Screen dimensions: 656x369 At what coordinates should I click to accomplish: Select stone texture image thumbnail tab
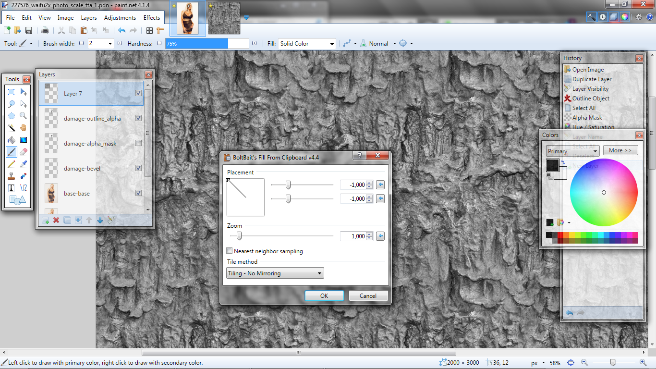tap(224, 18)
